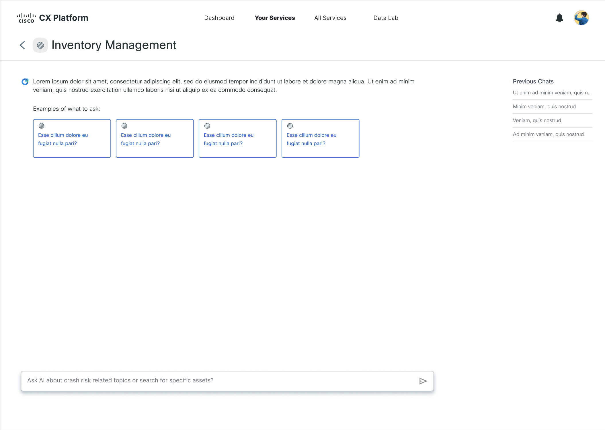Open previous chat 'Ut enim ad minim veniam'
This screenshot has height=430, width=605.
click(552, 93)
